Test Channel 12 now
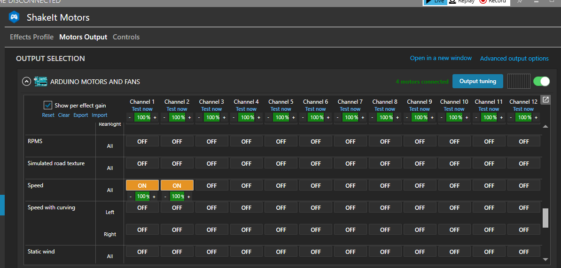Screen dimensions: 561x268 coord(523,109)
